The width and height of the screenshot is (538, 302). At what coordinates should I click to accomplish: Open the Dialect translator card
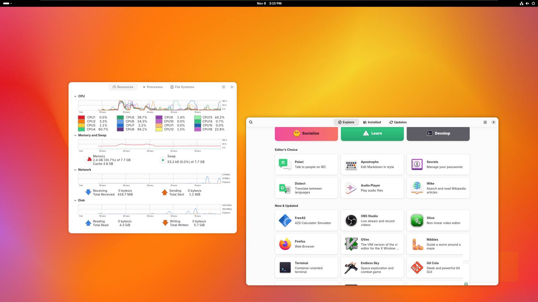pyautogui.click(x=306, y=188)
